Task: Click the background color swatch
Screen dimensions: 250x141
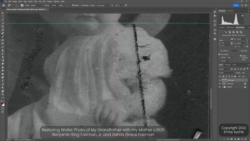Action: coord(4,105)
